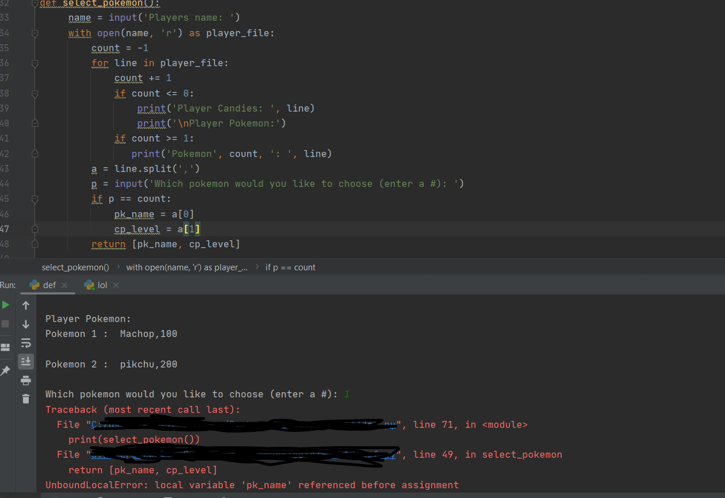Close the 'lol' run tab
The width and height of the screenshot is (725, 498).
[116, 285]
